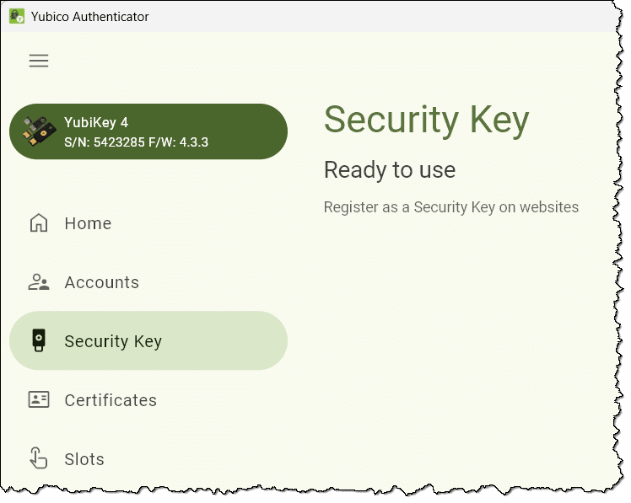Click the Home house icon
Viewport: 631px width, 503px height.
click(x=39, y=223)
